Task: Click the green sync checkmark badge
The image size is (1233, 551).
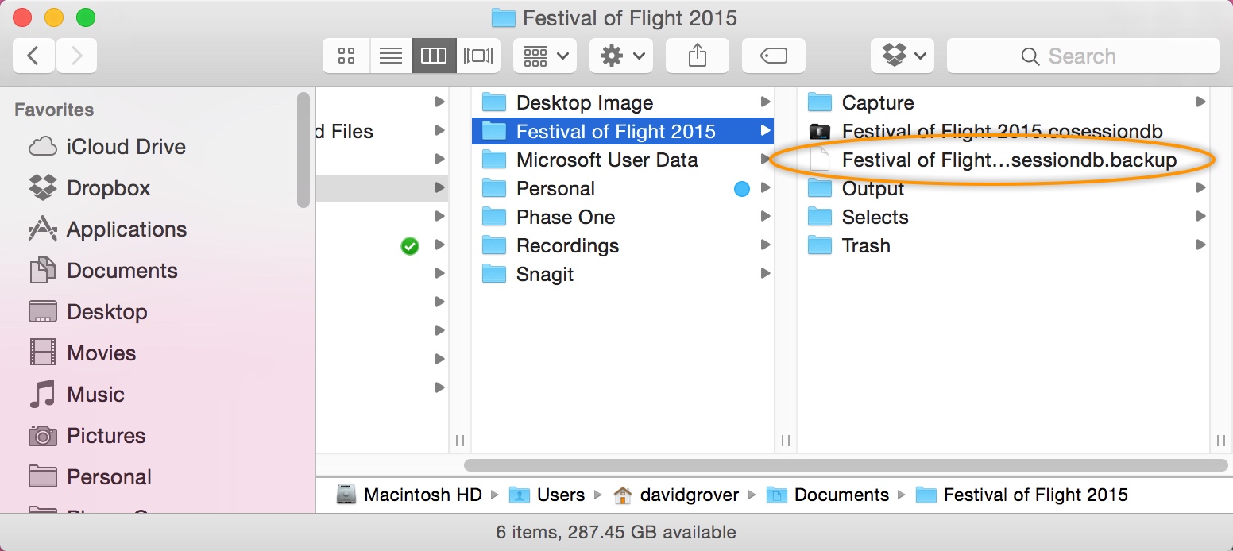Action: click(x=410, y=246)
